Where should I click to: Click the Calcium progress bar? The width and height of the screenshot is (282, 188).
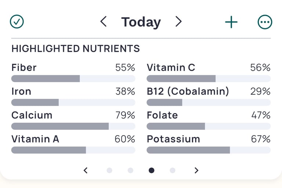[73, 126]
